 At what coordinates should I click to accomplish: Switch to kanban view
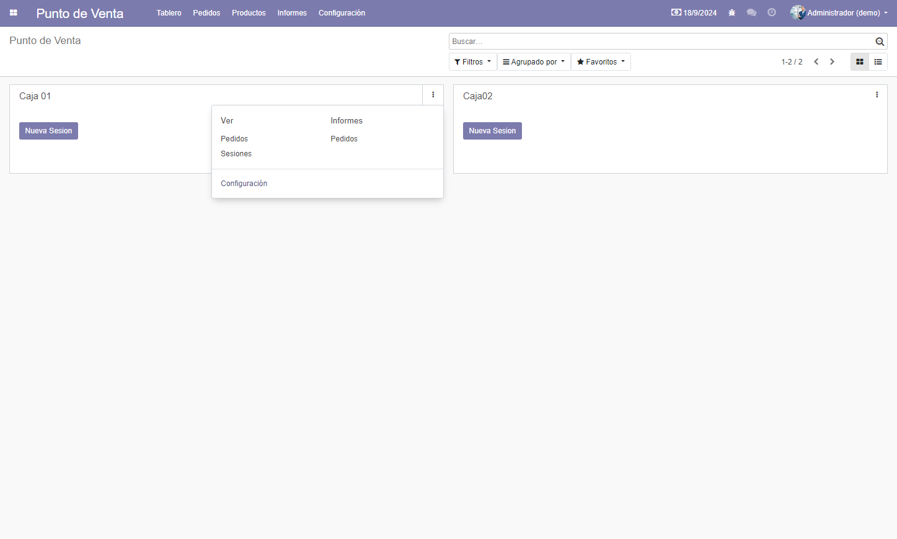(860, 62)
